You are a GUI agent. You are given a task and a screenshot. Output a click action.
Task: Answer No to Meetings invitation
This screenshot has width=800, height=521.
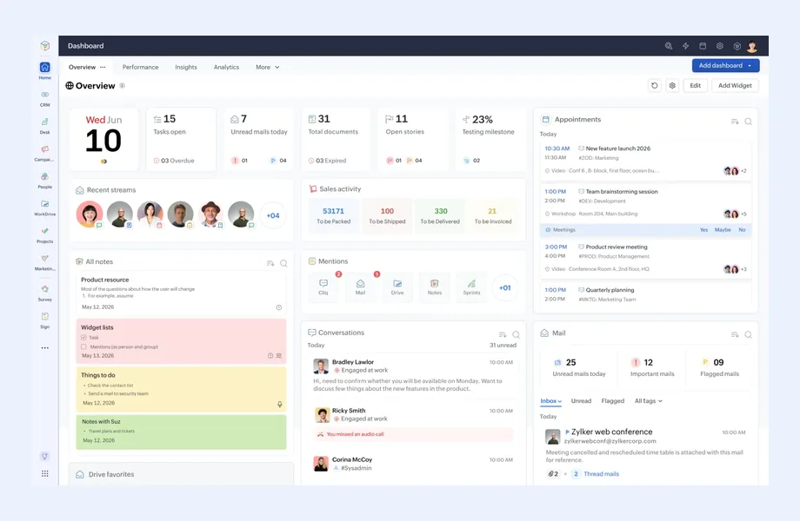coord(742,230)
